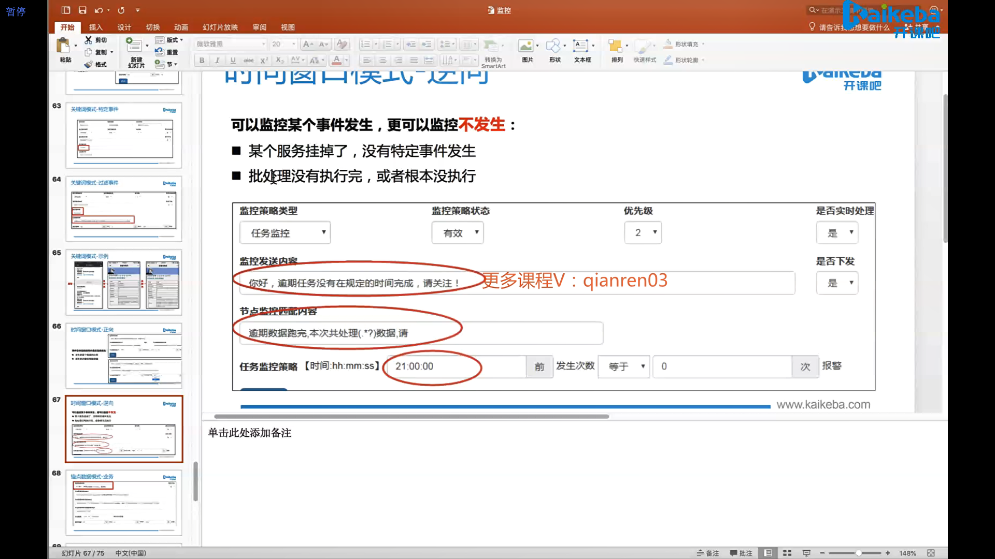Expand the Layout (版式) dropdown
The image size is (995, 559).
181,40
